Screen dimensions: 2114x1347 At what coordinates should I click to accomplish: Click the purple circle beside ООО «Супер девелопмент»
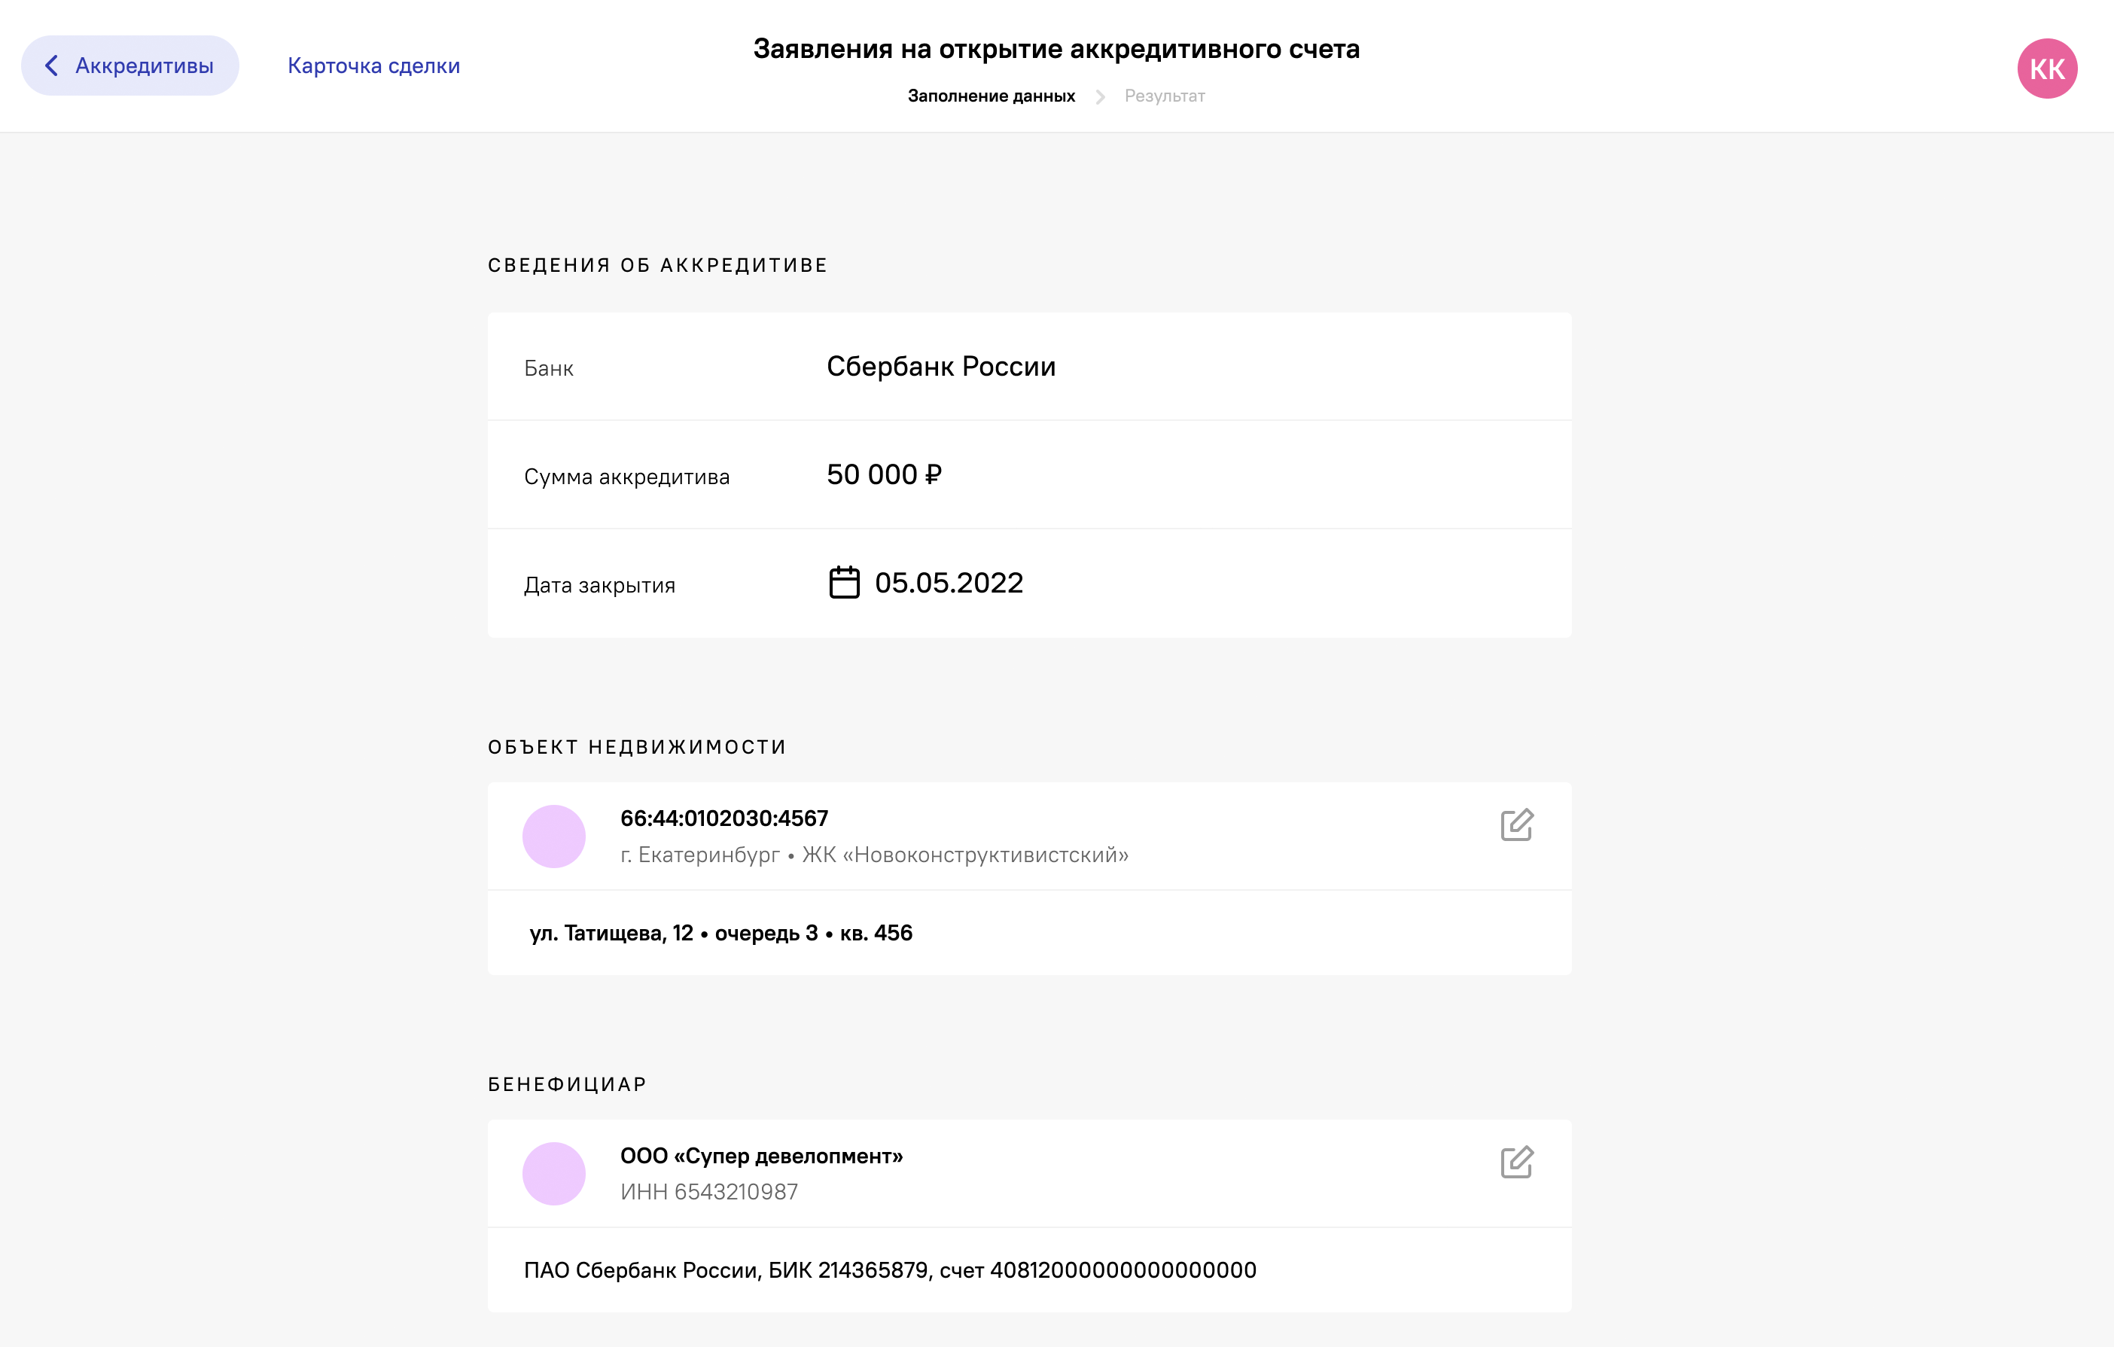(x=554, y=1173)
